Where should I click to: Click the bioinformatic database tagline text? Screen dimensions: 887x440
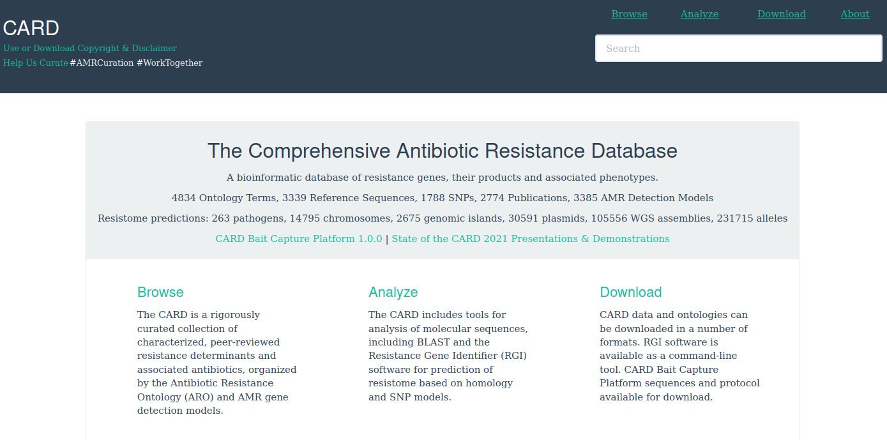tap(442, 178)
